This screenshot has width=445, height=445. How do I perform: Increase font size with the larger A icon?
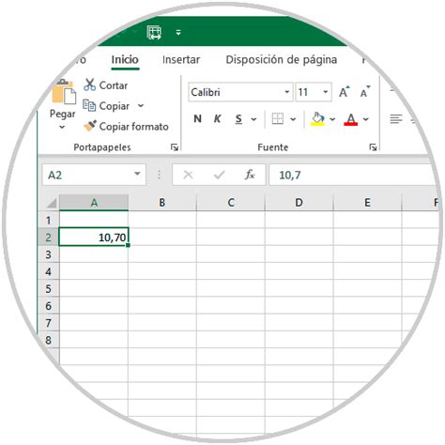[x=345, y=92]
